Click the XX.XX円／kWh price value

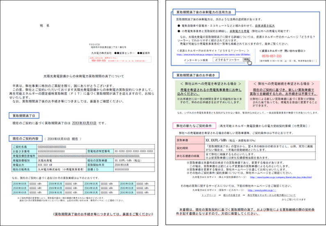pyautogui.click(x=215, y=140)
